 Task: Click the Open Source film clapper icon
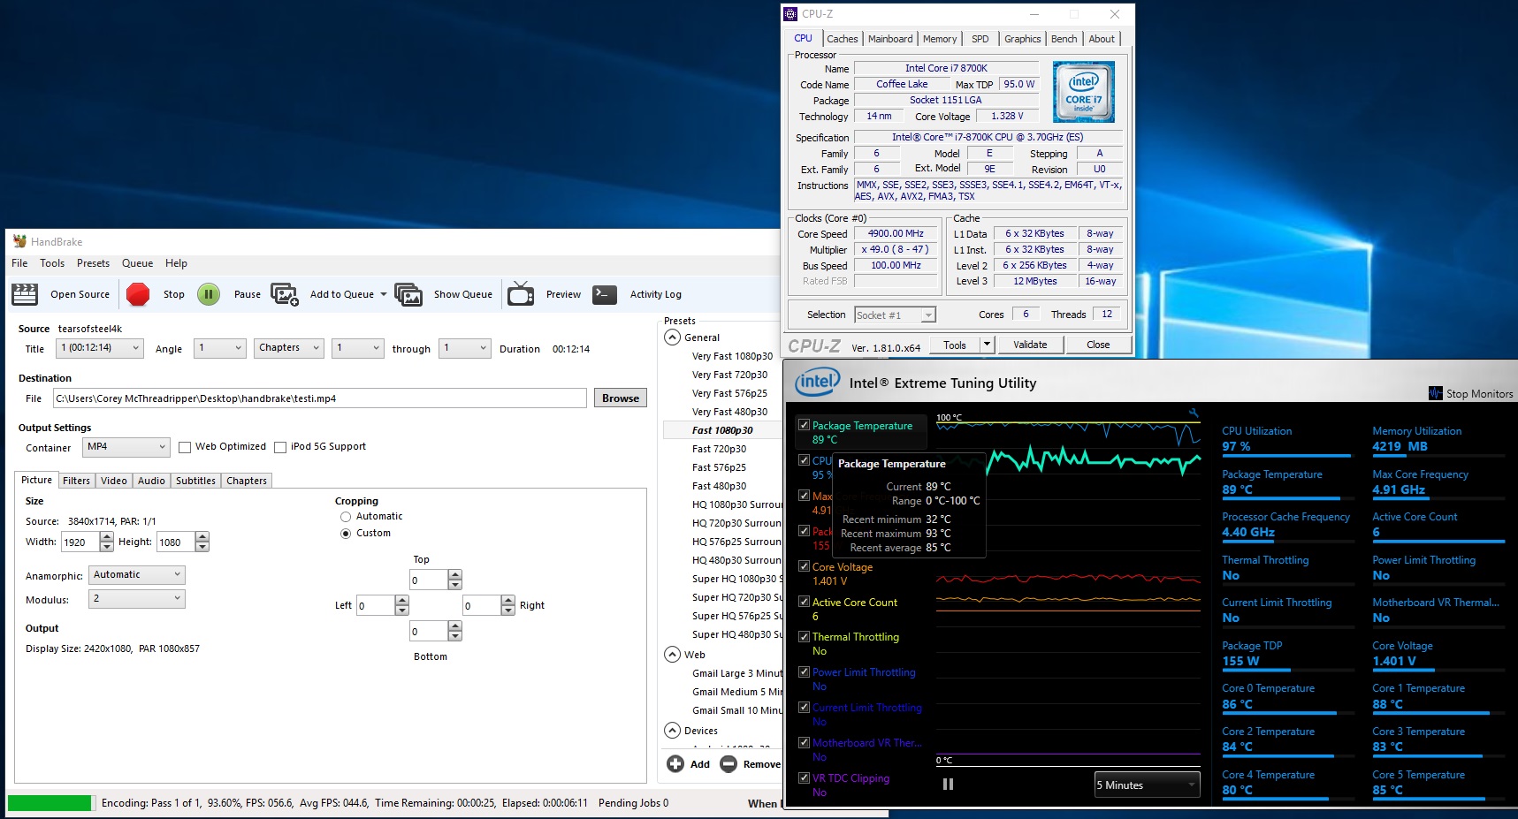(25, 294)
